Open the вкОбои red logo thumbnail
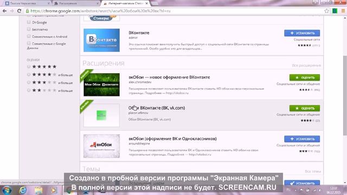347x195 pixels. point(101,146)
